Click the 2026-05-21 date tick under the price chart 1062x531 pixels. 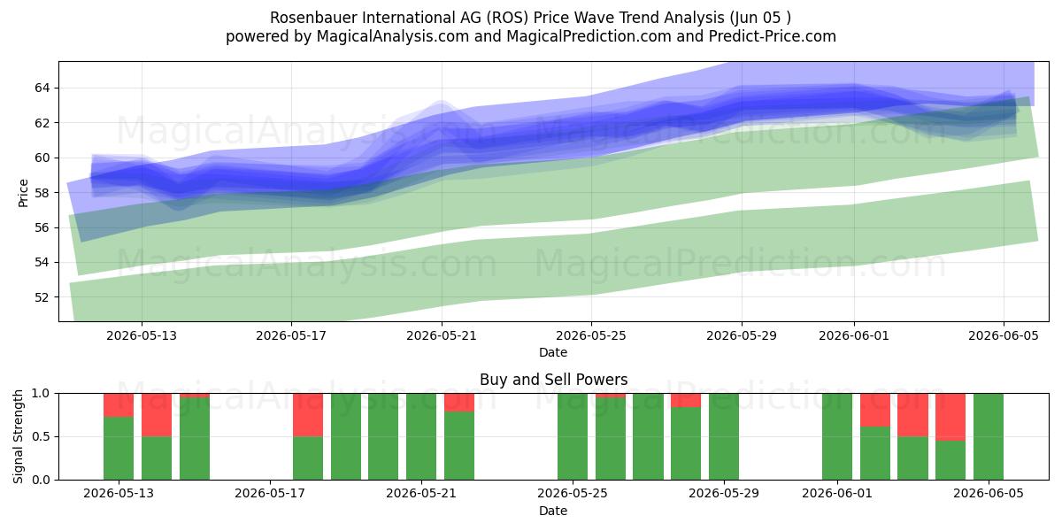pyautogui.click(x=442, y=336)
